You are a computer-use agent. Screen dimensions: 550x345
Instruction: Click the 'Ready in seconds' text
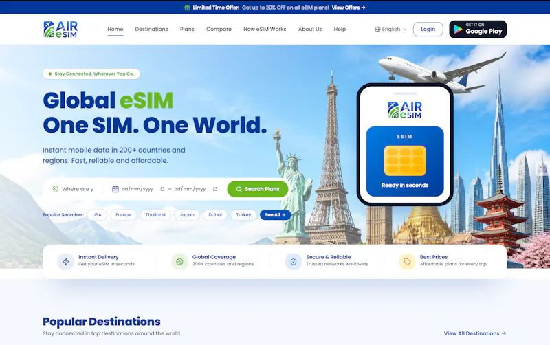point(405,185)
